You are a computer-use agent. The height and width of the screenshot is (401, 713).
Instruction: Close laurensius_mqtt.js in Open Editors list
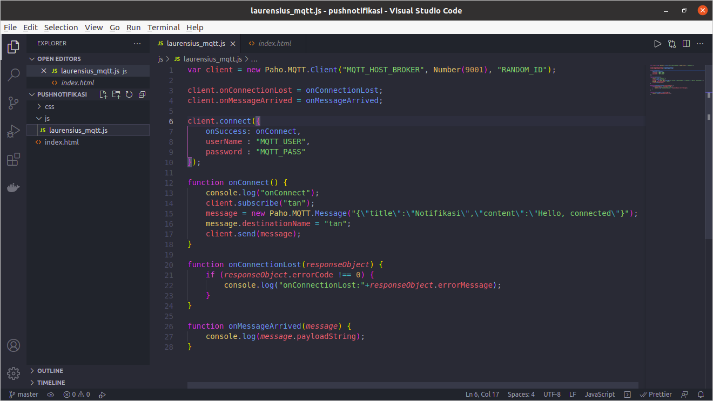pos(44,71)
